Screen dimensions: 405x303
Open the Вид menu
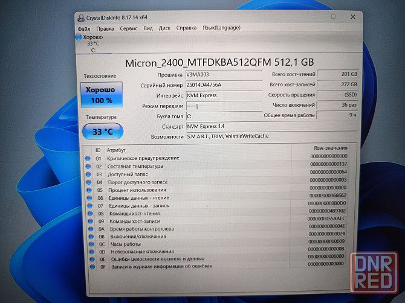point(148,28)
